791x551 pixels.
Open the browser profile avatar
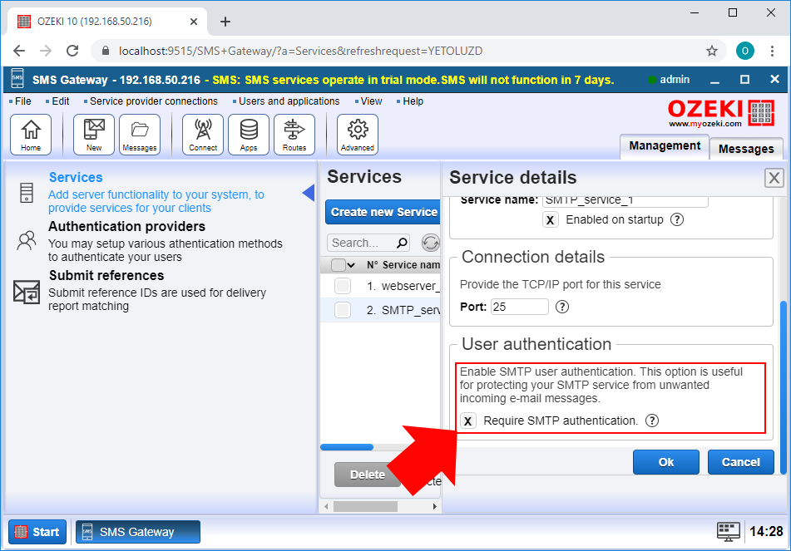click(745, 51)
